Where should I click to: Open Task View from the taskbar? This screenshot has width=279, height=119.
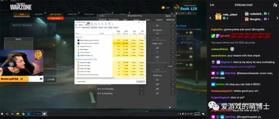click(12, 114)
